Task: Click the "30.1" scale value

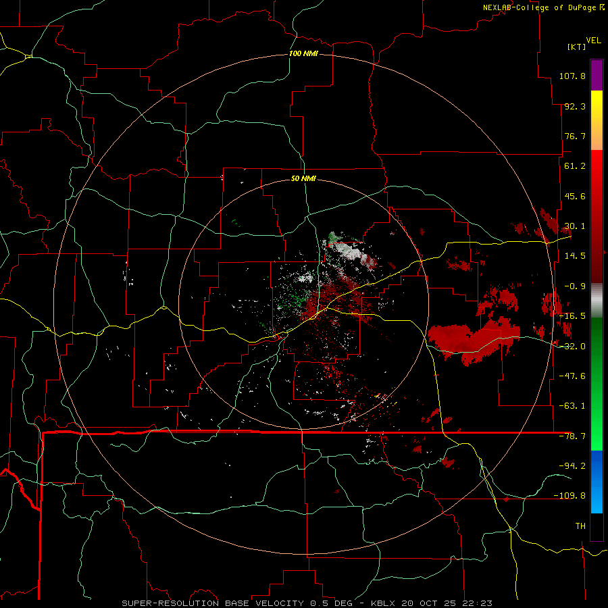Action: click(x=575, y=226)
